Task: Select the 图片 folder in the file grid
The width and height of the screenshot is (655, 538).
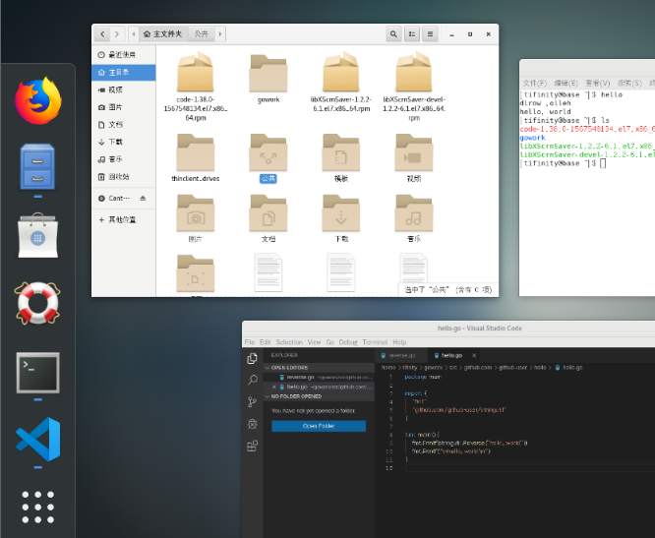Action: (x=196, y=213)
